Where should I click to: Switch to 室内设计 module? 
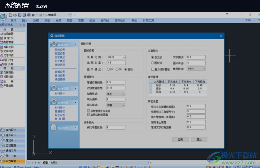click(12, 130)
